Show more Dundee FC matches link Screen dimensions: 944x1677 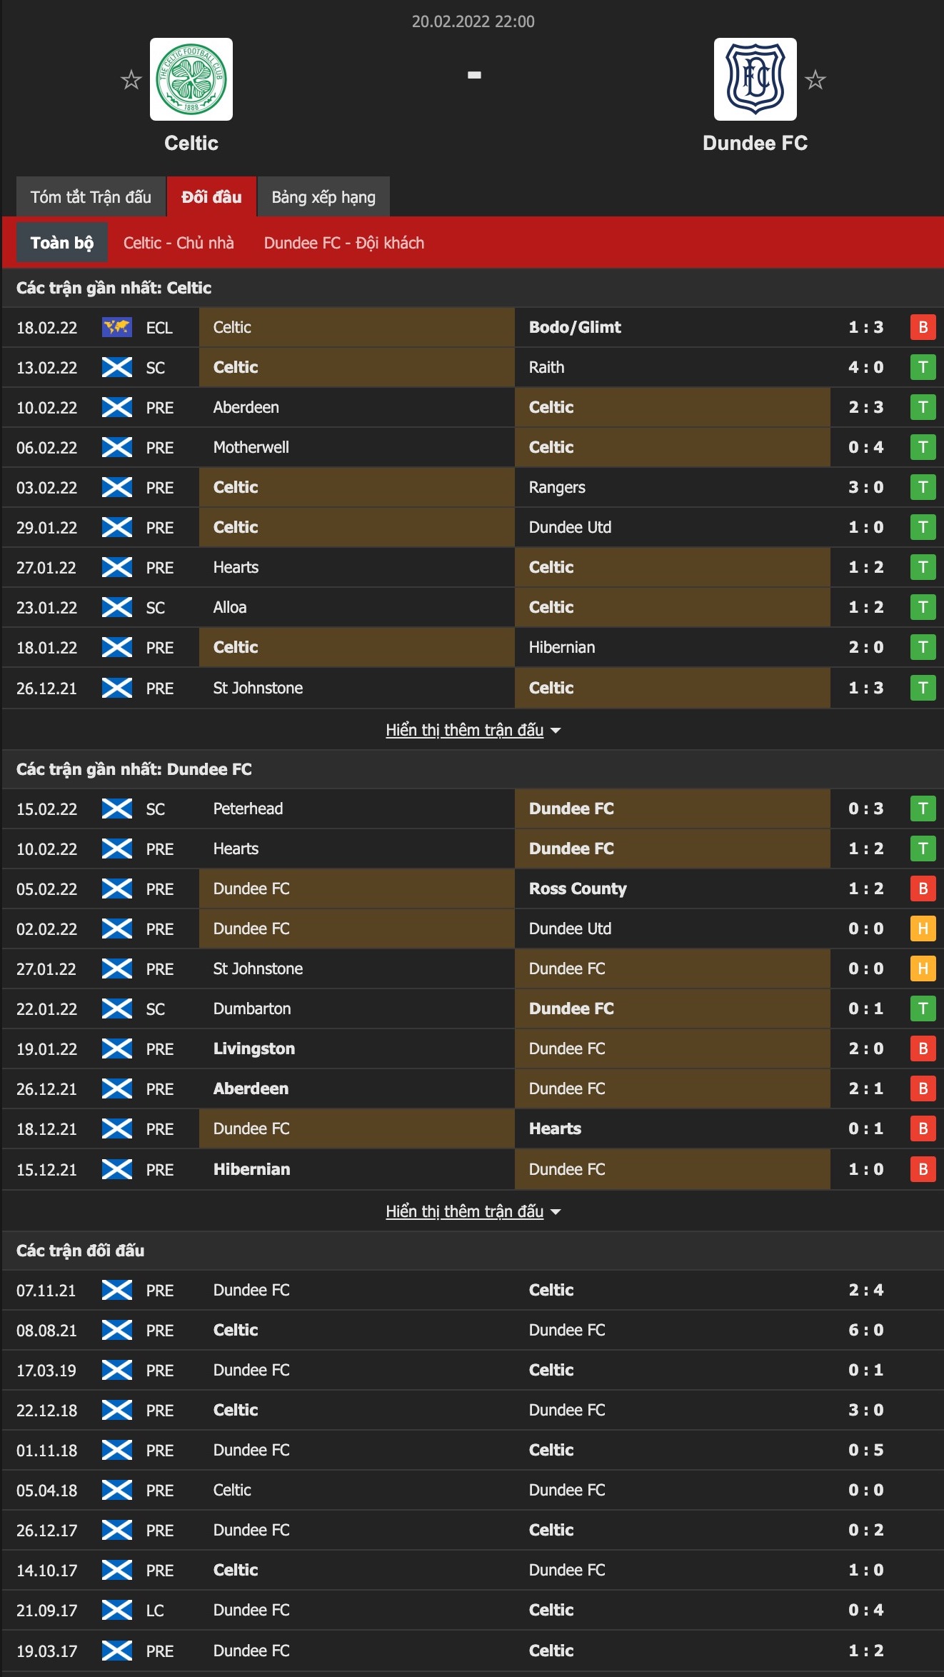click(465, 1211)
